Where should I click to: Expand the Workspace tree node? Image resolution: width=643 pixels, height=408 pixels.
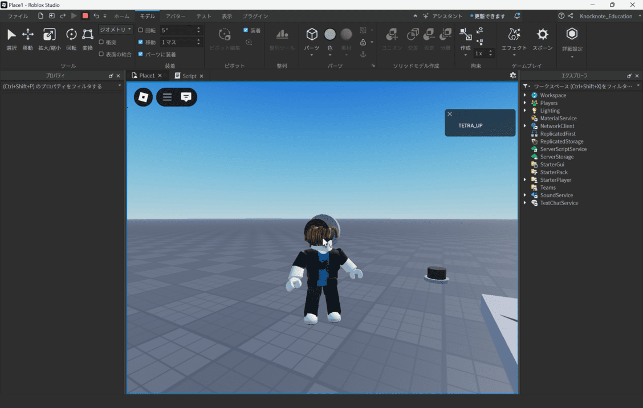point(525,95)
